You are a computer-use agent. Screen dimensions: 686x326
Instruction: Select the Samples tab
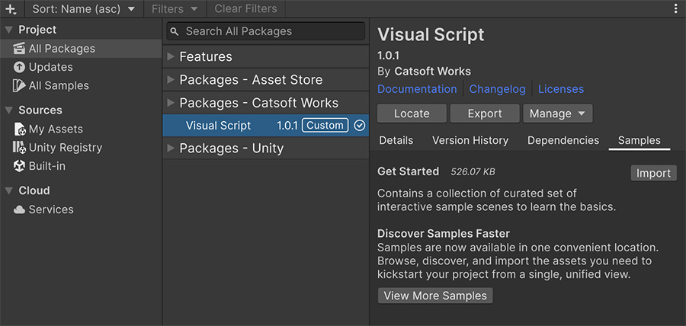point(640,140)
